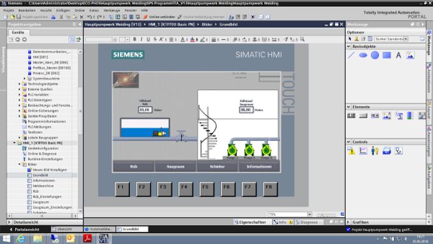Select the Ellipse tool in Basisobjekte

click(363, 56)
